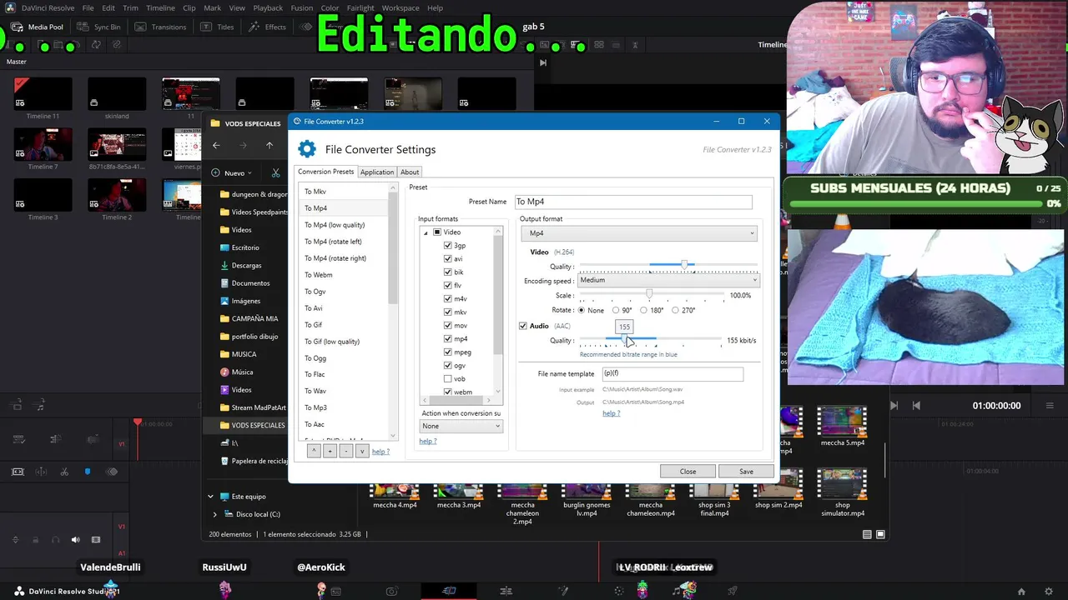Click the A1 track headphones solo icon
Screen dimensions: 1068x600
tap(55, 540)
